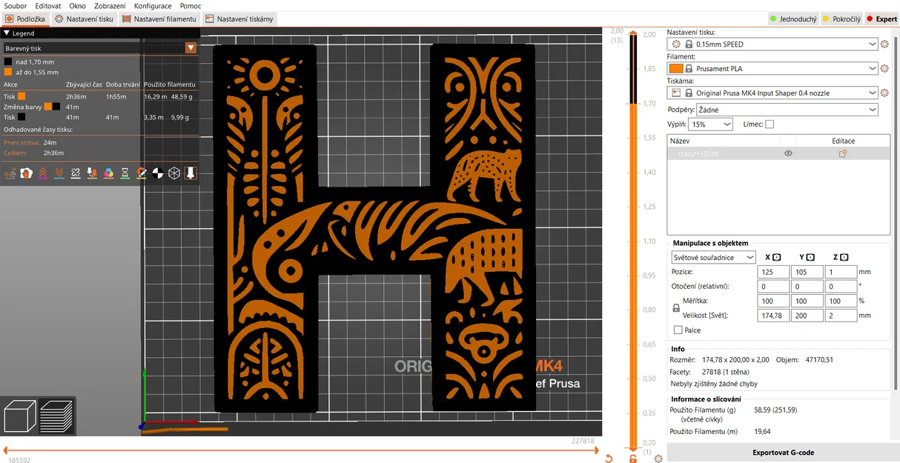Select Expert mode
Viewport: 900px width, 463px height.
[x=881, y=19]
